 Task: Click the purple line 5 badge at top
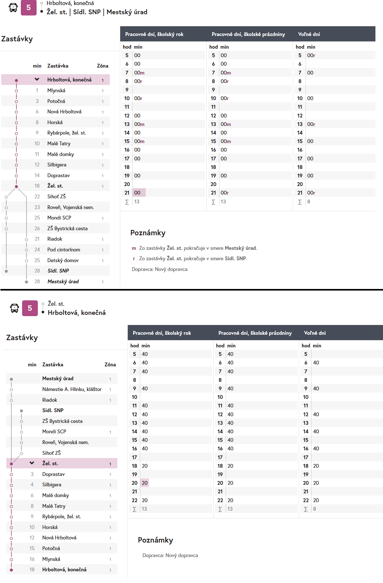28,8
